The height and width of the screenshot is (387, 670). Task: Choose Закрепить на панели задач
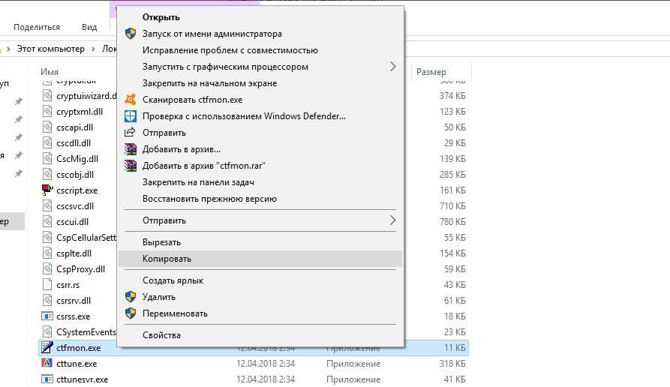(260, 182)
